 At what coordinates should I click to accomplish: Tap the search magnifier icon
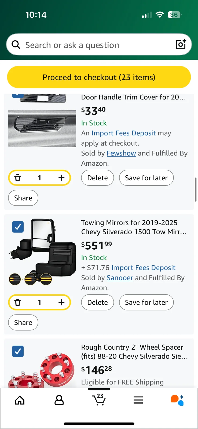coord(16,45)
